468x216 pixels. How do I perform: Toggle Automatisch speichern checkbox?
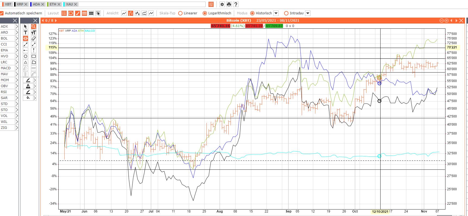(x=2, y=13)
